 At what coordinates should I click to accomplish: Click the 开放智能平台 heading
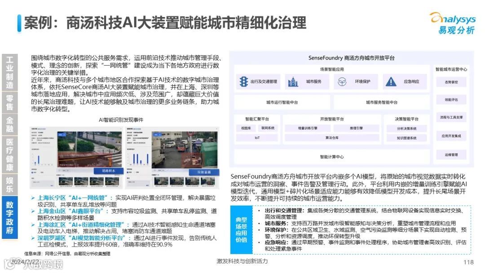(332, 119)
